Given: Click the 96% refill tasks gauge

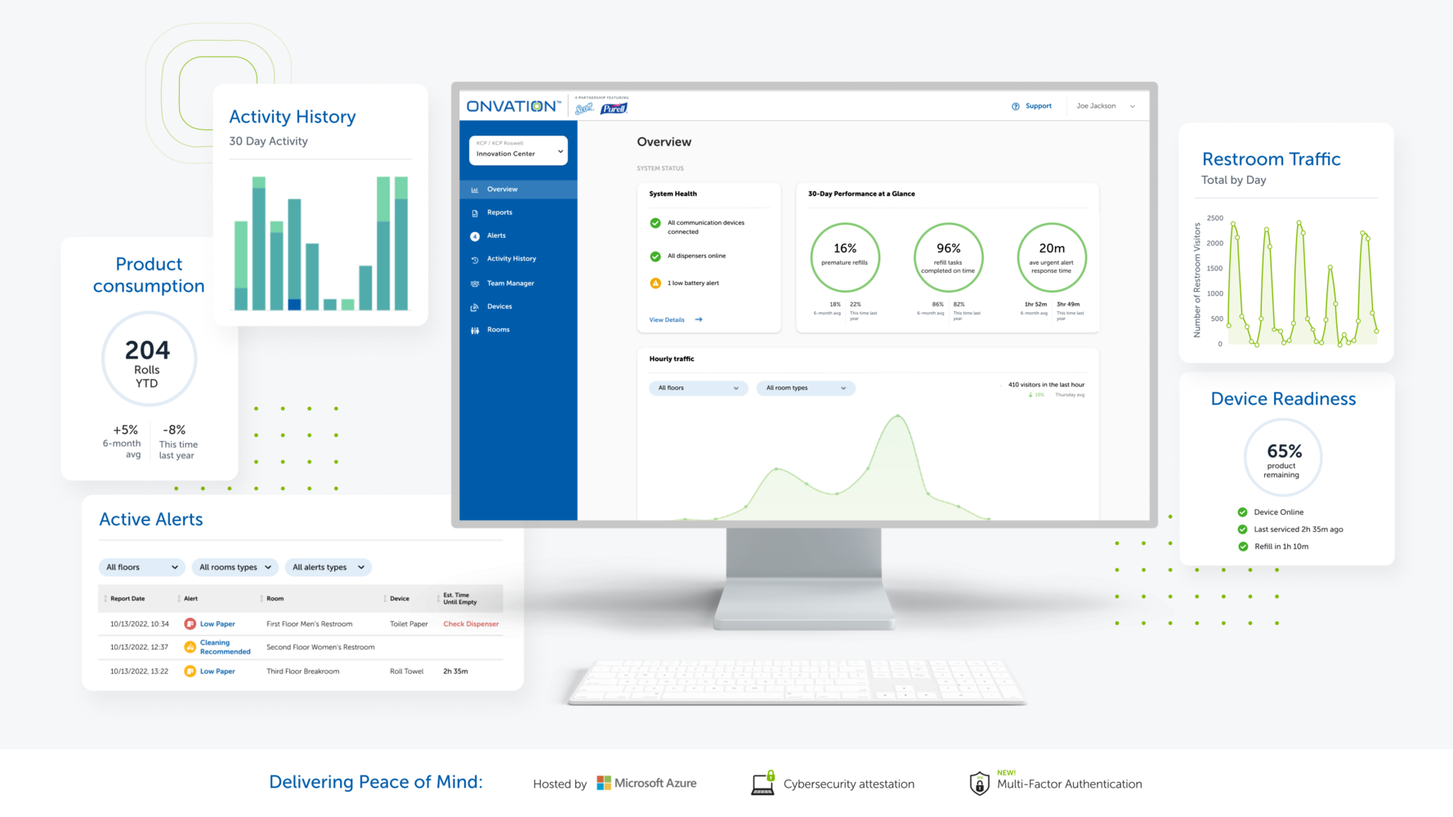Looking at the screenshot, I should (x=948, y=257).
